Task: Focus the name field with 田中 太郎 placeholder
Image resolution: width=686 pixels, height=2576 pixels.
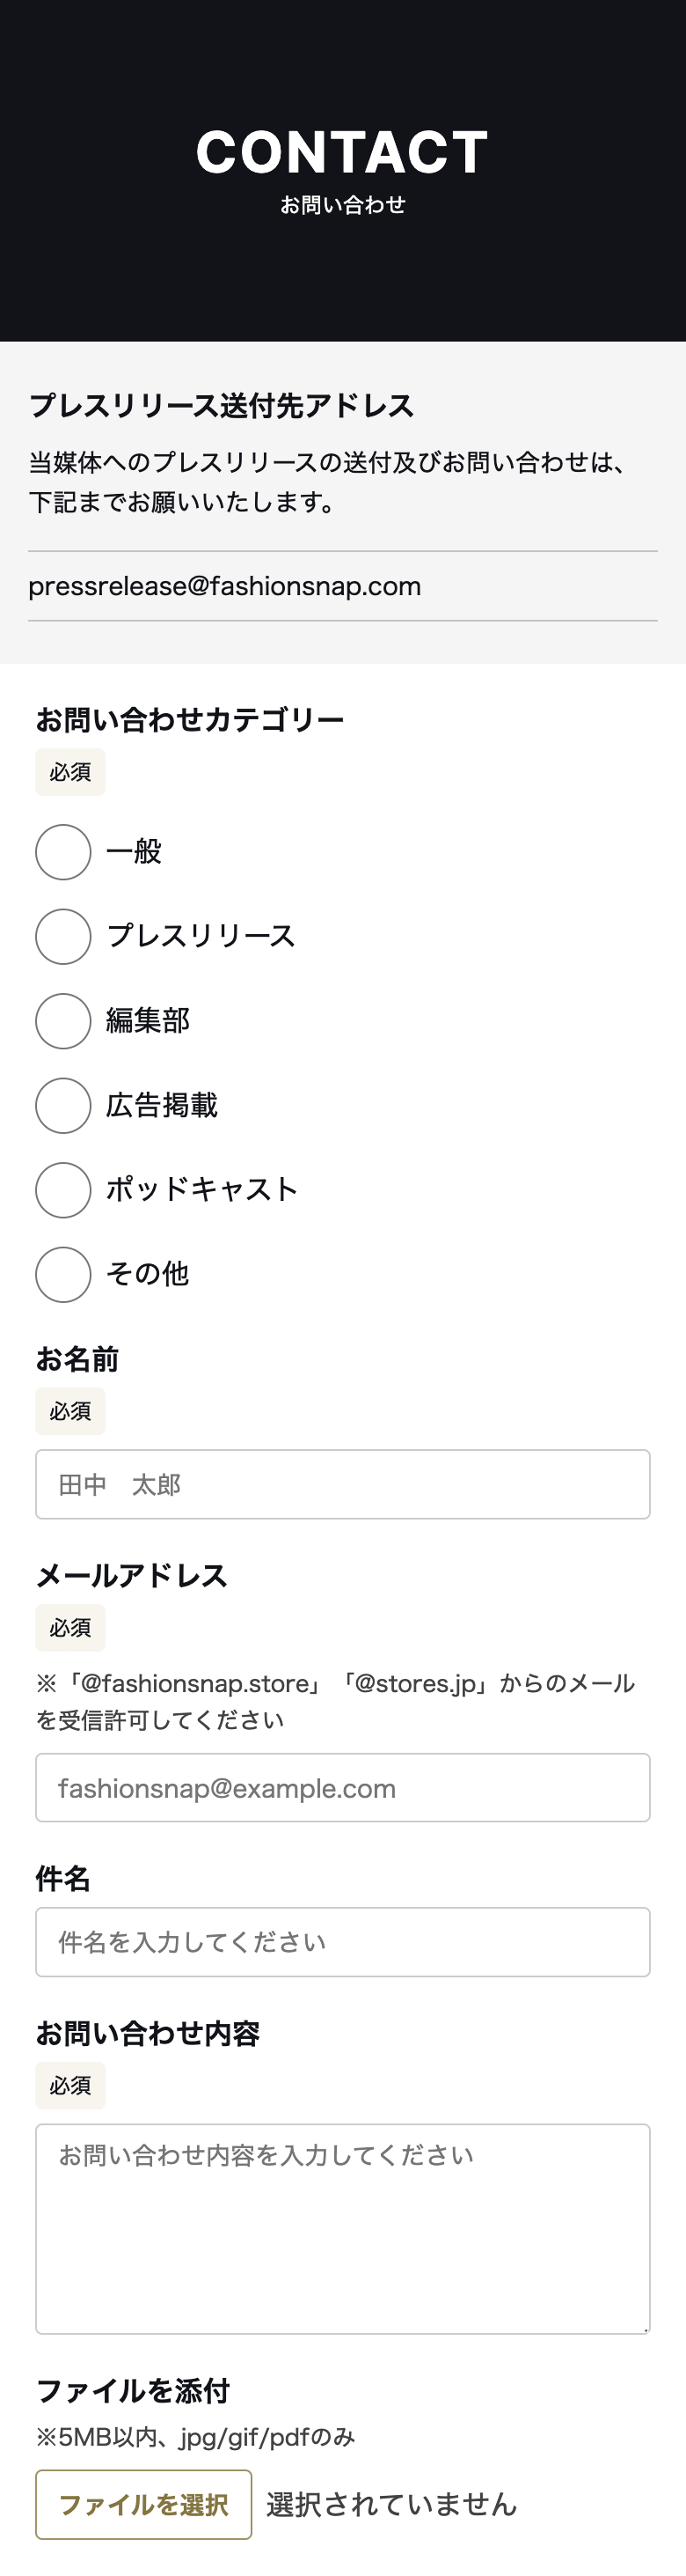Action: tap(342, 1484)
